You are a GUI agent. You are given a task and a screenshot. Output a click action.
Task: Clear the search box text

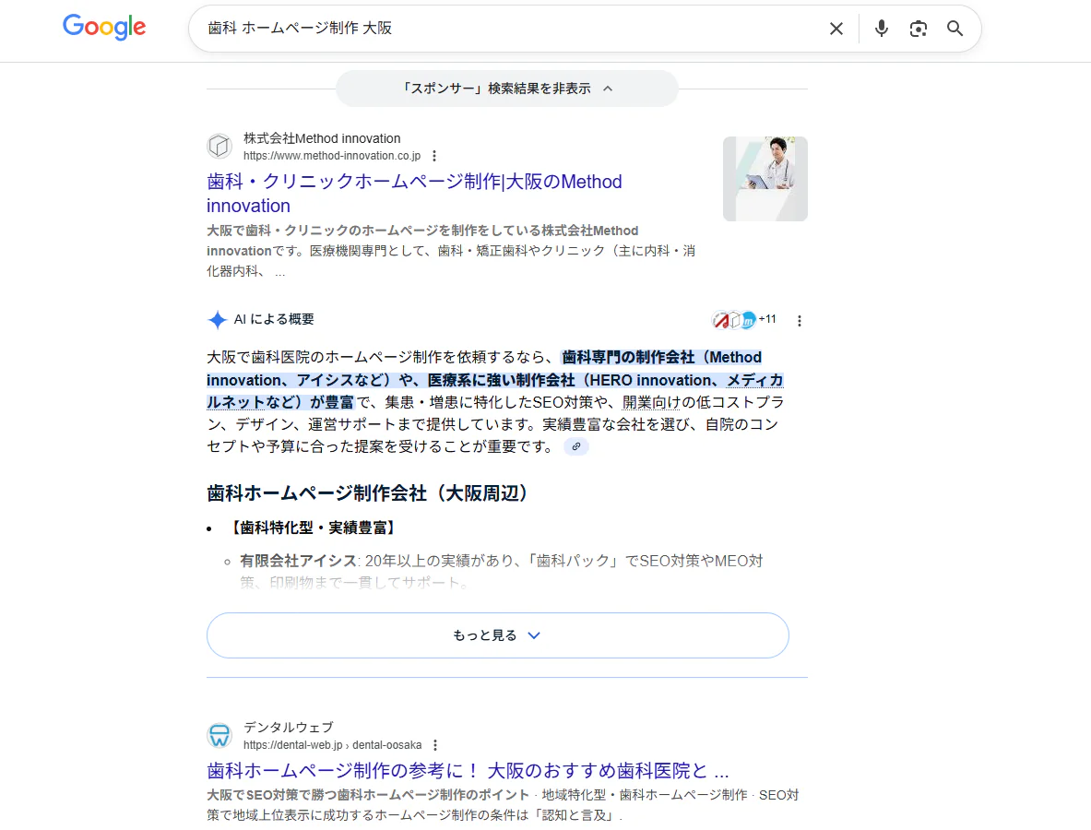coord(836,29)
